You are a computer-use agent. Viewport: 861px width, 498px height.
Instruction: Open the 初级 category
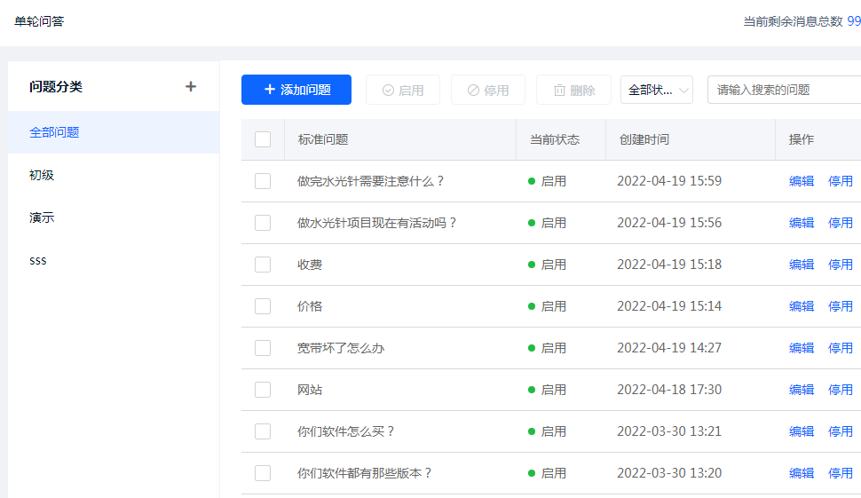[x=42, y=175]
